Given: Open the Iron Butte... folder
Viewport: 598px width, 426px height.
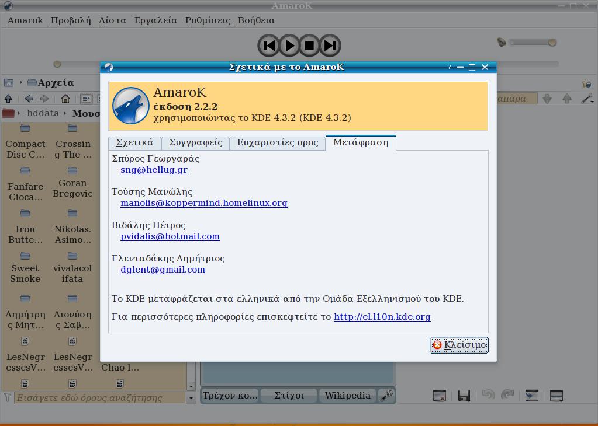Looking at the screenshot, I should [25, 228].
